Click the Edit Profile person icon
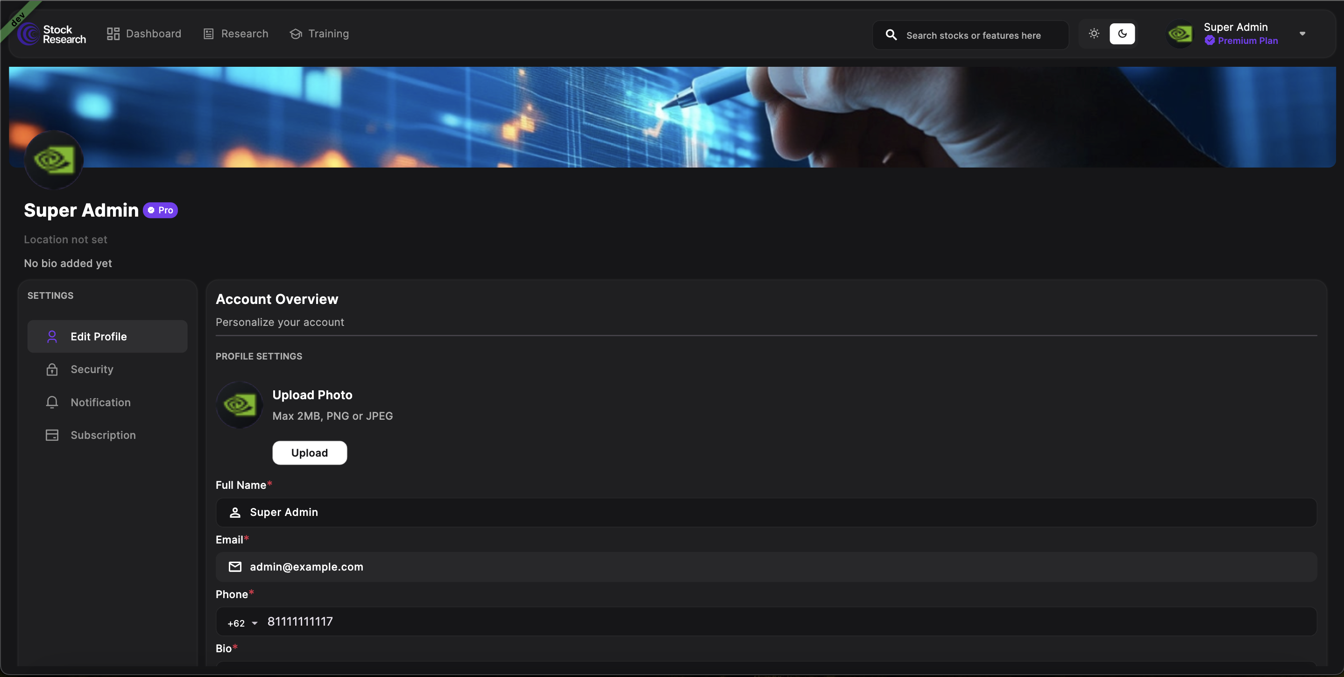 (x=52, y=337)
